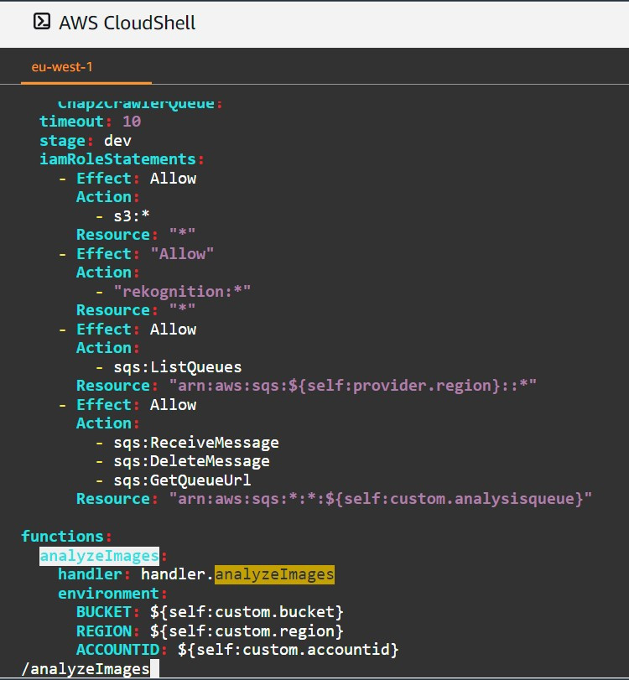The width and height of the screenshot is (629, 680).
Task: Click the custom.analysisqueue ARN resource string
Action: pyautogui.click(x=381, y=499)
